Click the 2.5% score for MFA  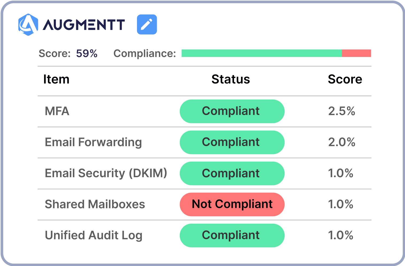coord(342,111)
